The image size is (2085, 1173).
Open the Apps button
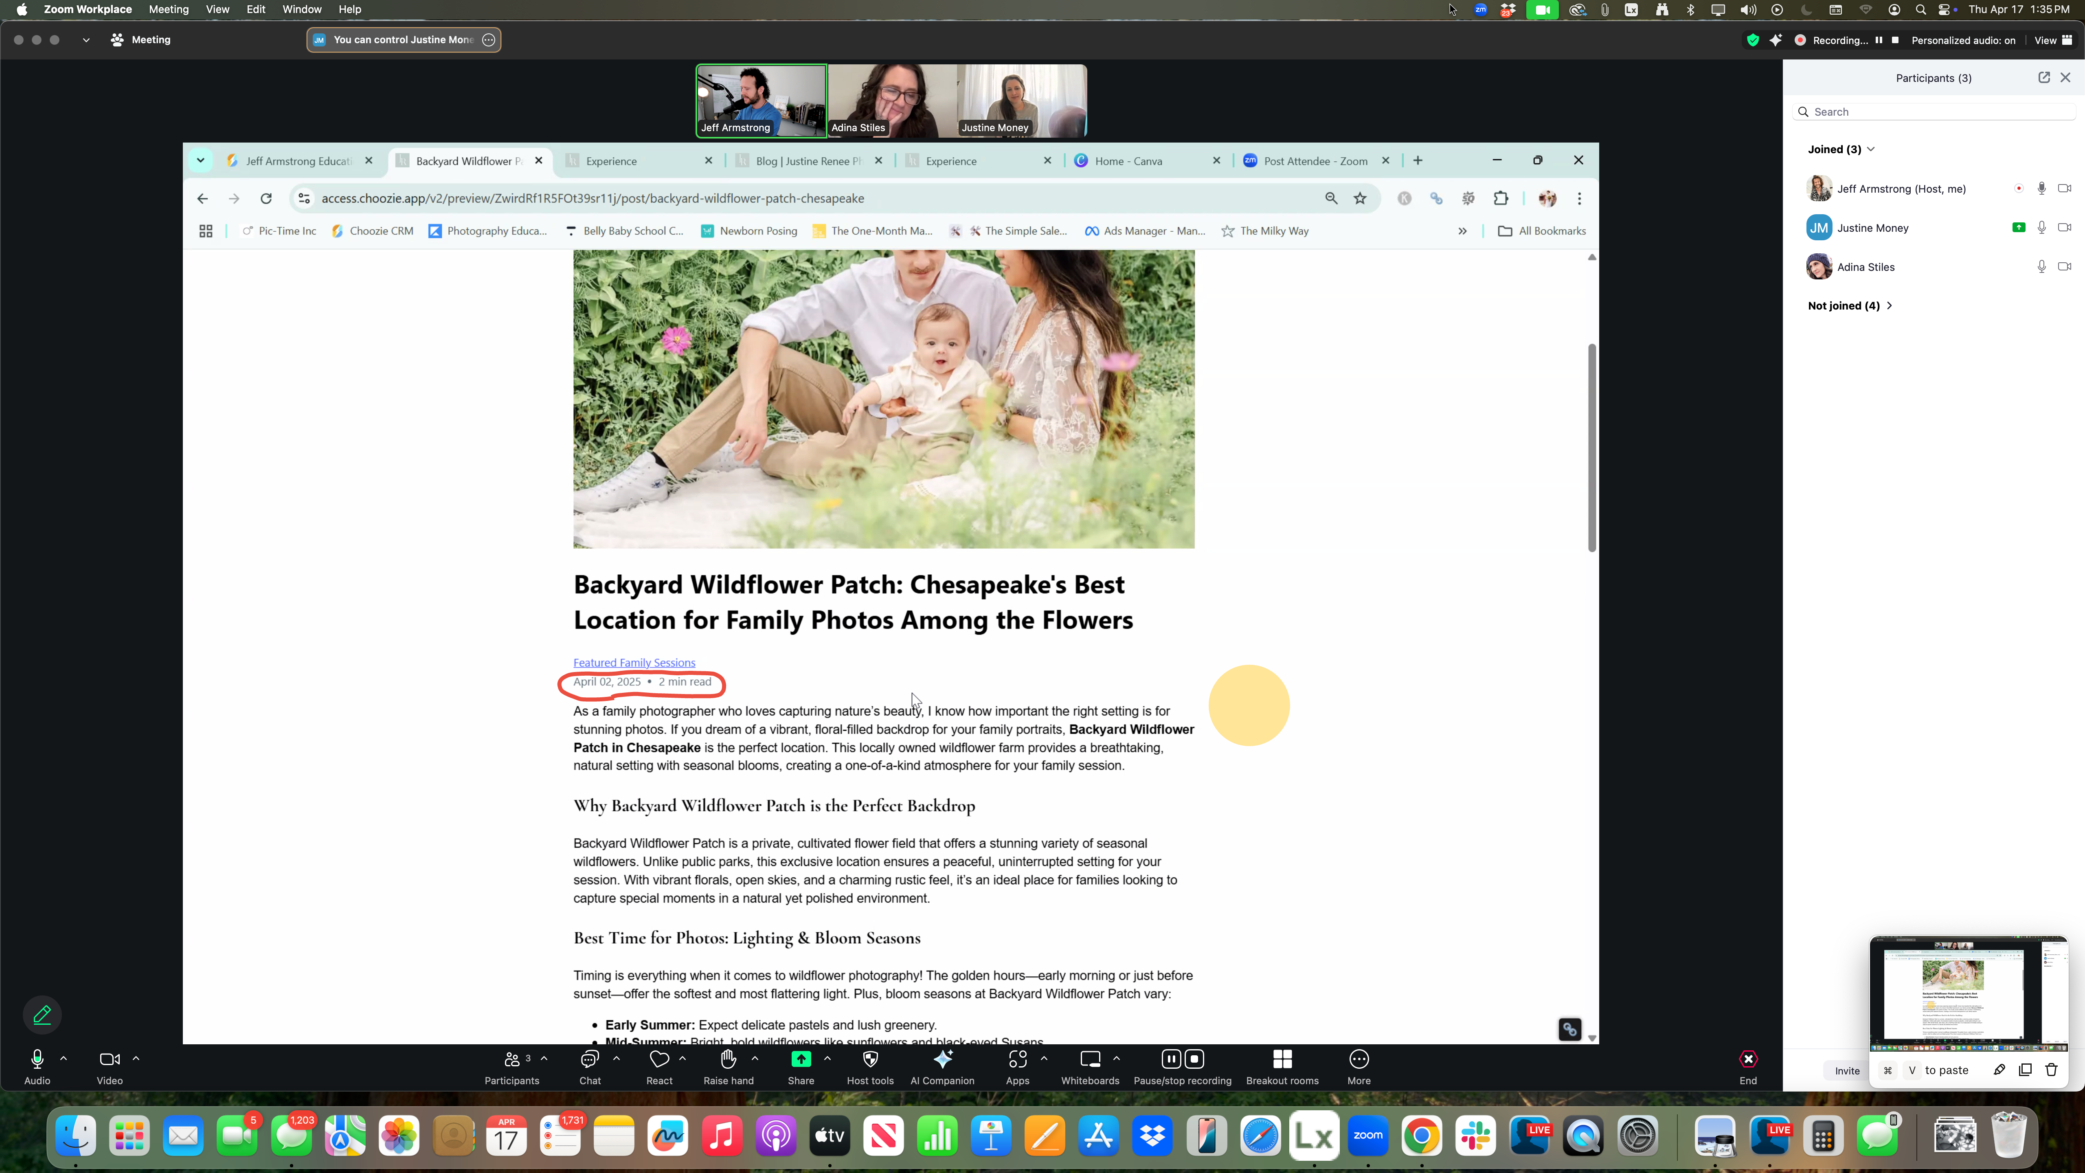1017,1066
